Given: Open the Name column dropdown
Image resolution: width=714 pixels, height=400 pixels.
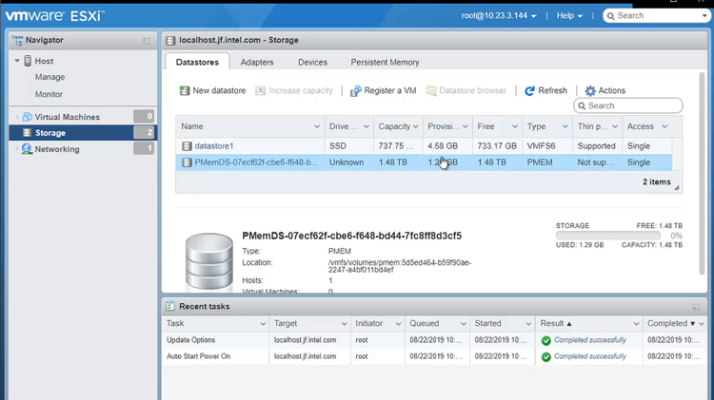Looking at the screenshot, I should pyautogui.click(x=317, y=126).
